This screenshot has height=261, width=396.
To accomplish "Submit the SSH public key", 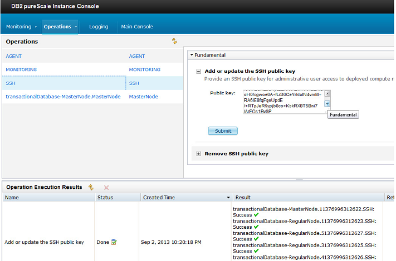I will click(223, 131).
